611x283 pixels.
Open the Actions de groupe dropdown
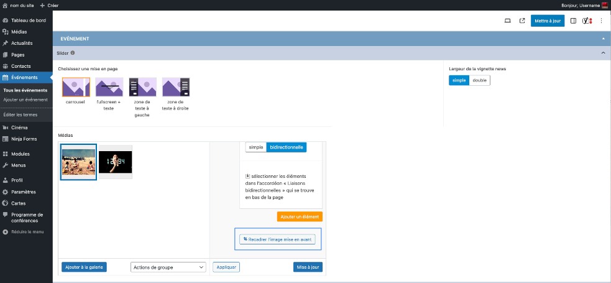[168, 267]
